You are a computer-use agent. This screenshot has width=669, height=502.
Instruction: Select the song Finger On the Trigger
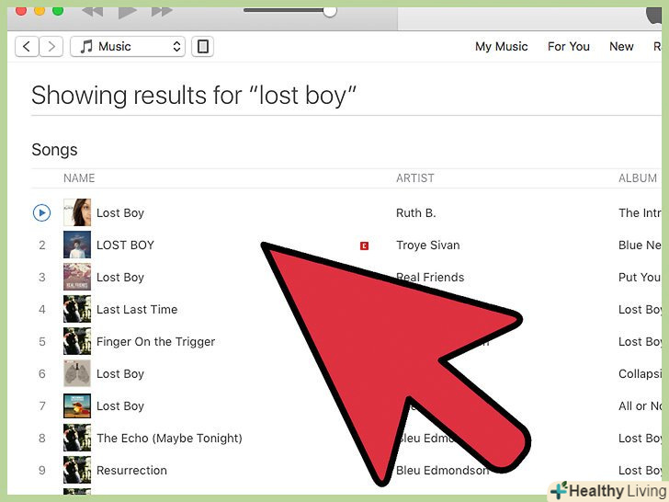(x=155, y=342)
